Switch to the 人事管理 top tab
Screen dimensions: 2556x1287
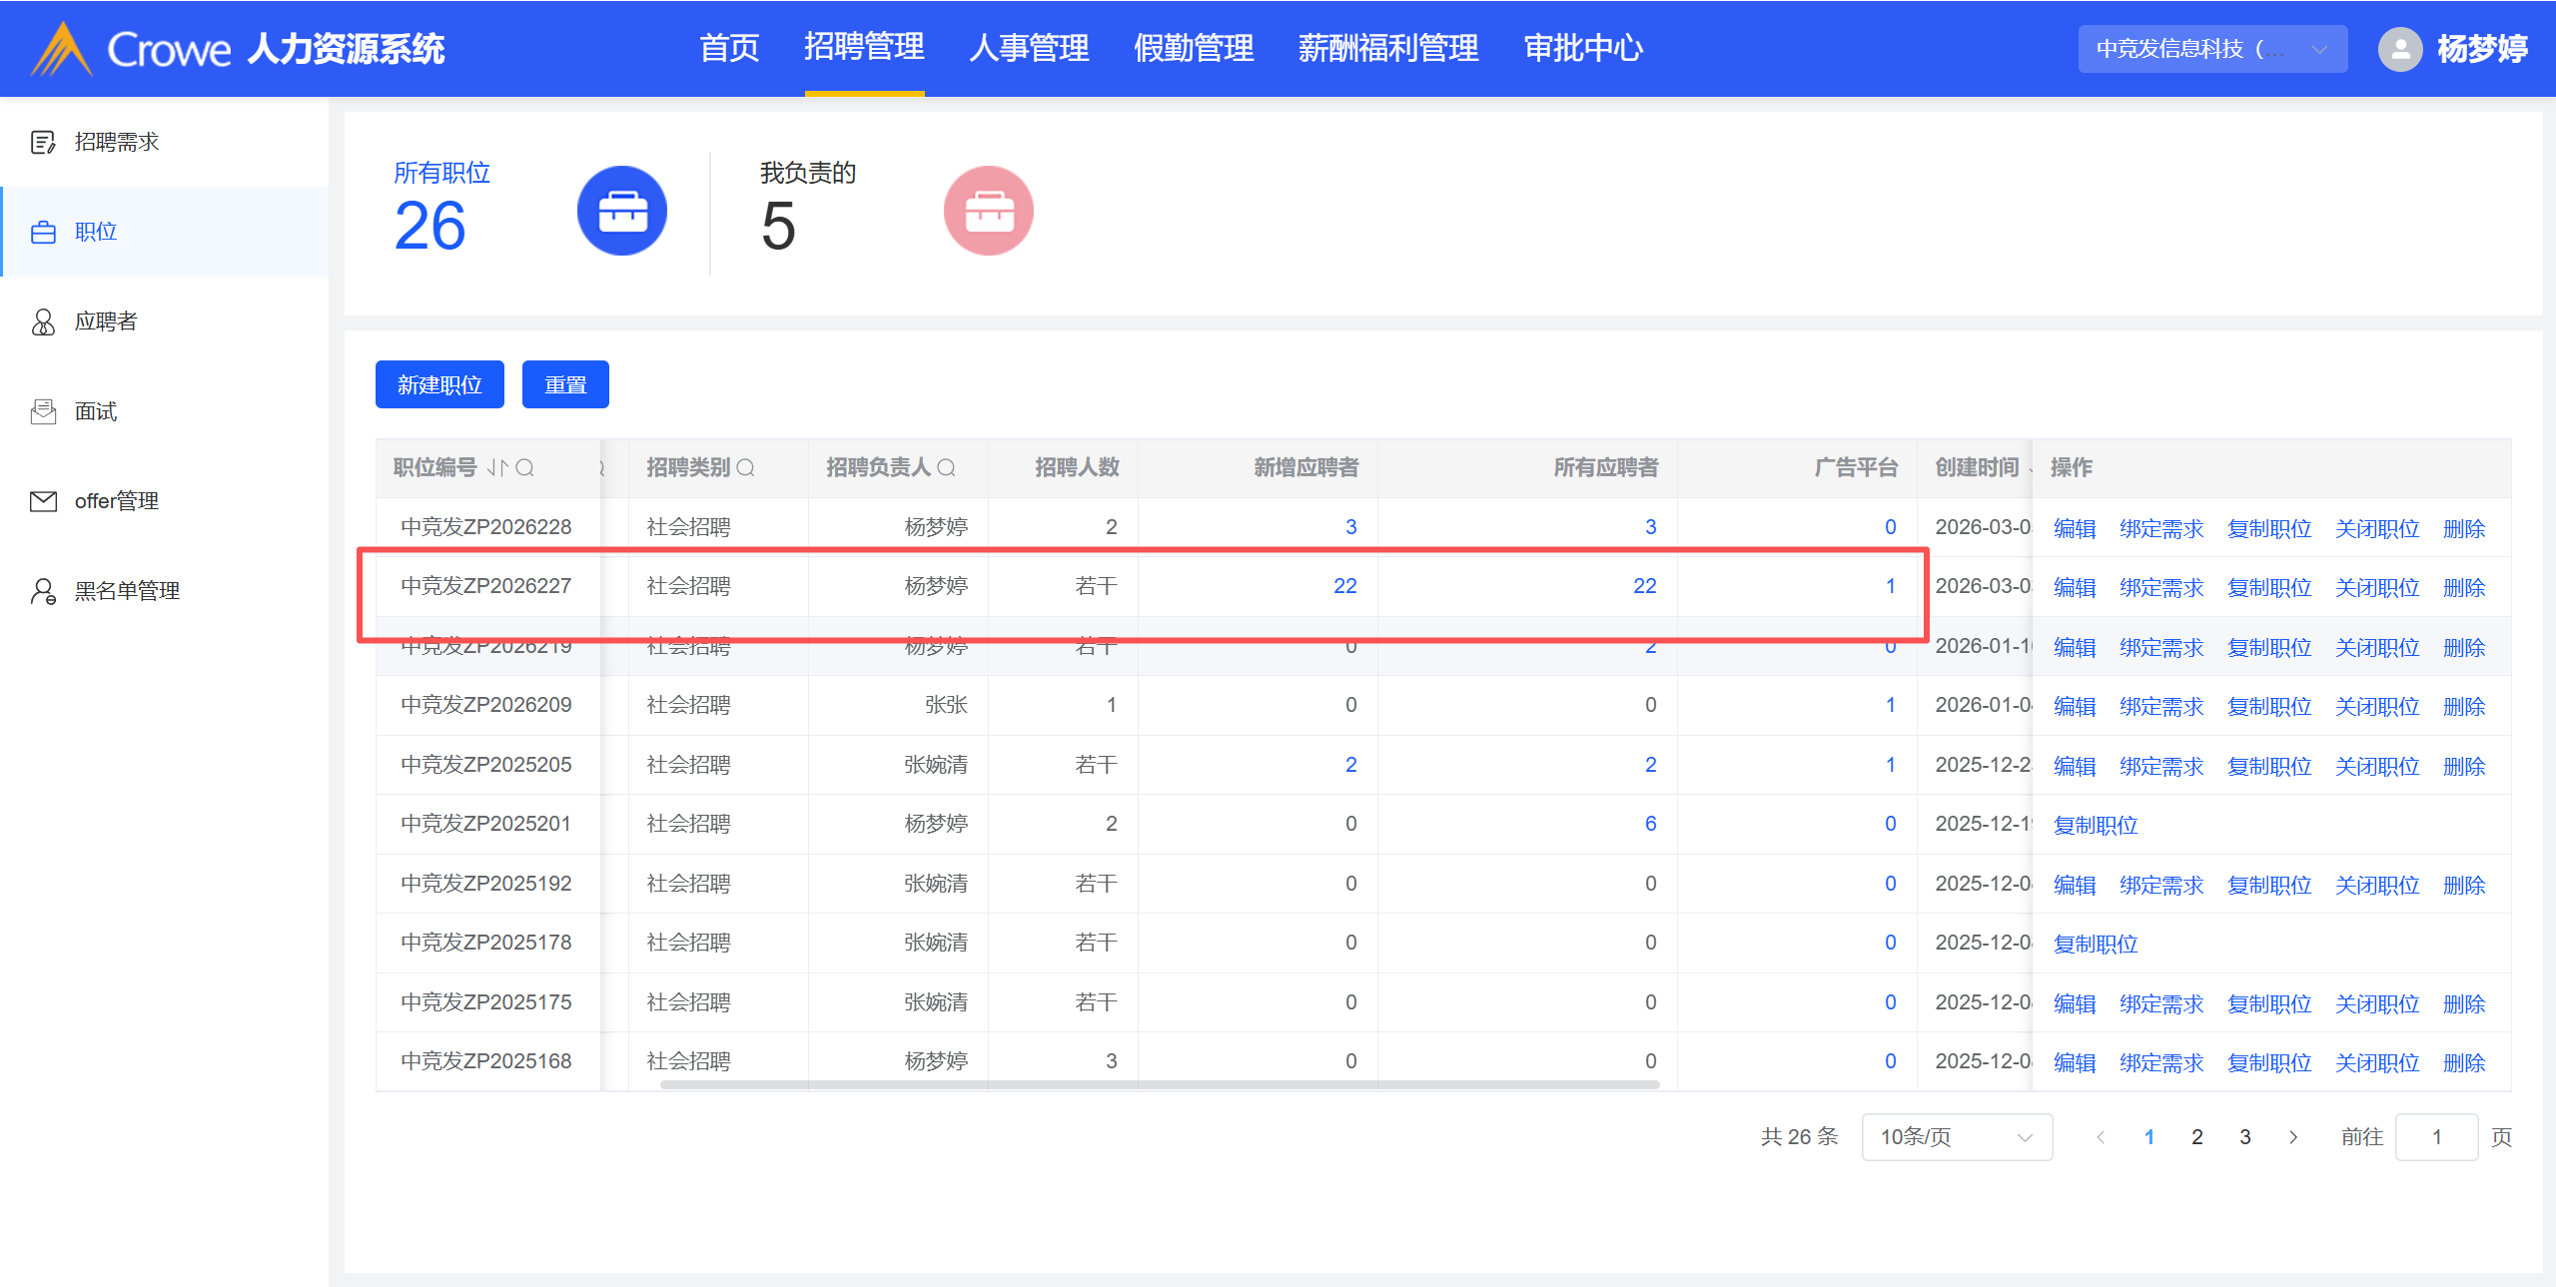pos(1029,48)
